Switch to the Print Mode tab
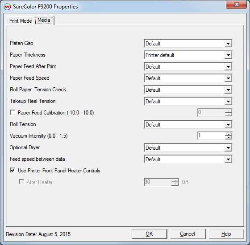 pyautogui.click(x=21, y=21)
